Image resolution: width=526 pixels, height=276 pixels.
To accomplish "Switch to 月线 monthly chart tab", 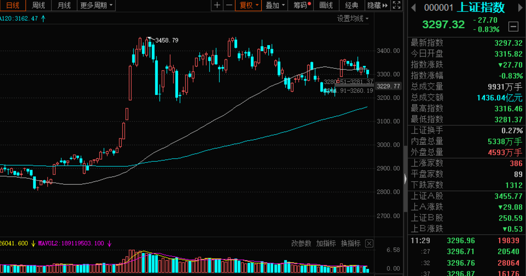I will 64,5.
